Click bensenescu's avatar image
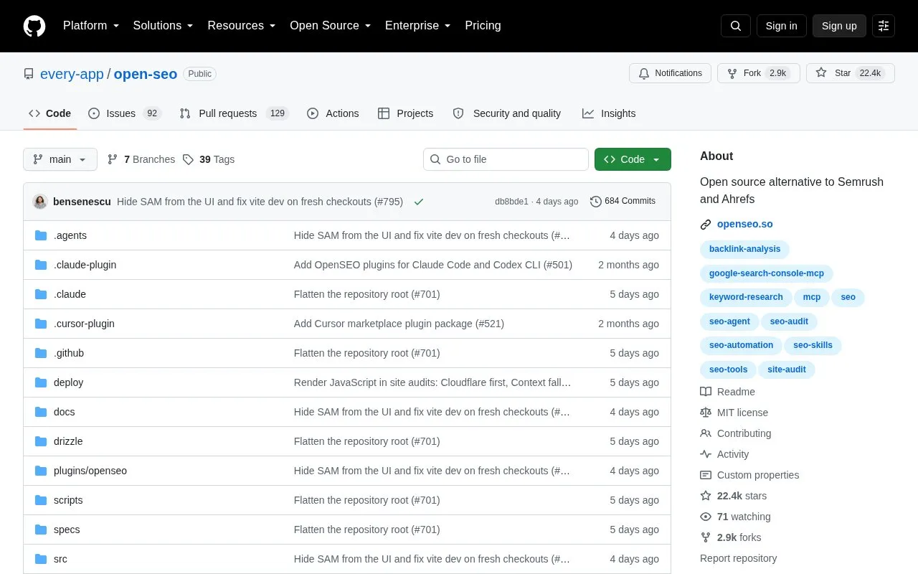The width and height of the screenshot is (918, 574). (40, 202)
